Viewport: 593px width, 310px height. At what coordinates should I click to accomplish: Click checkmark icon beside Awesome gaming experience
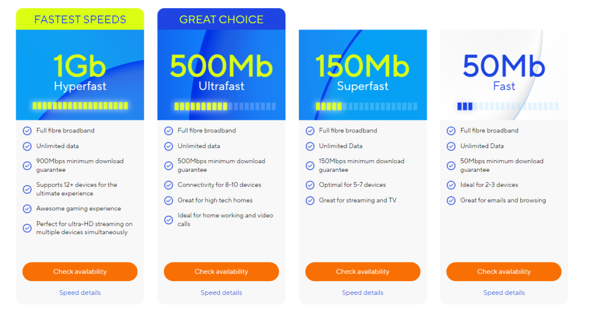tap(27, 208)
